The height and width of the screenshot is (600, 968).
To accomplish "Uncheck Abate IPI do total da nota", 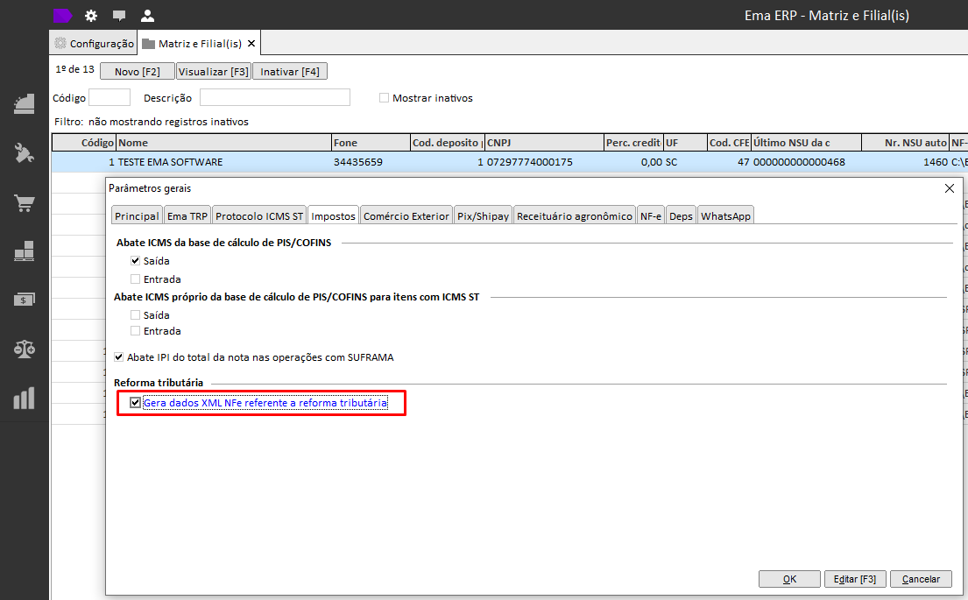I will 119,357.
